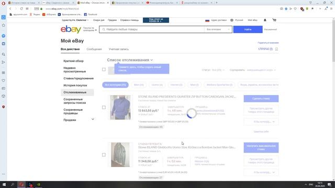Open Сохраненные продавцы in sidebar
335x188 pixels.
point(73,111)
